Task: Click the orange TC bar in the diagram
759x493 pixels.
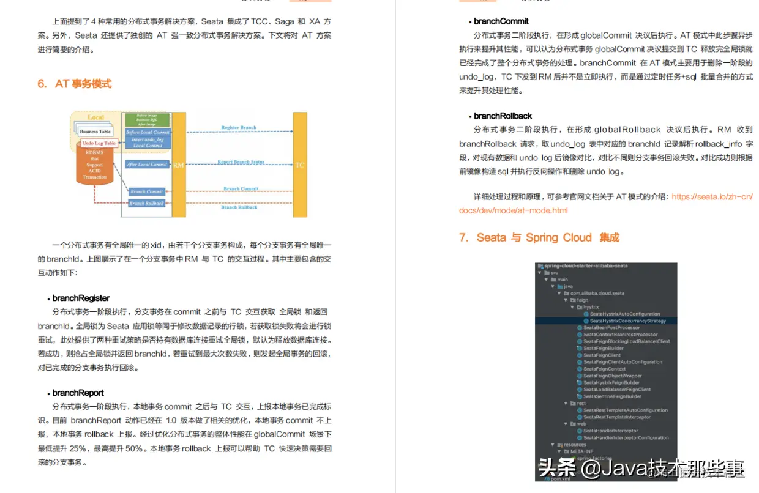Action: [x=300, y=165]
